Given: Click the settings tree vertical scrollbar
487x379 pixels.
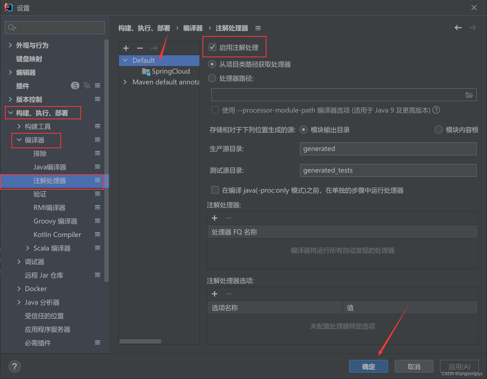Looking at the screenshot, I should click(106, 161).
